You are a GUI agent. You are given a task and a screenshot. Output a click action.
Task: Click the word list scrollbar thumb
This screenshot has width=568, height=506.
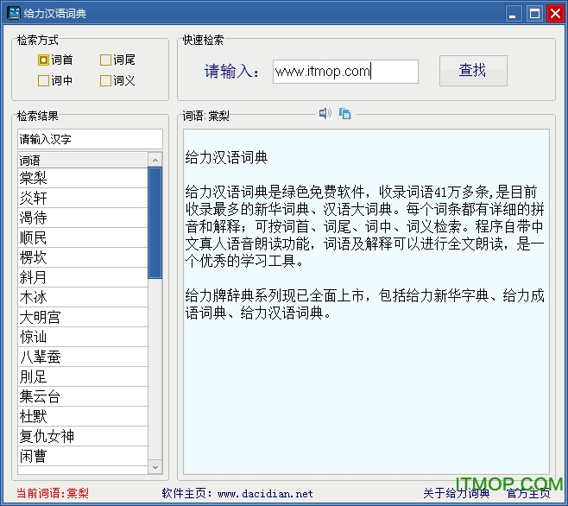[155, 222]
